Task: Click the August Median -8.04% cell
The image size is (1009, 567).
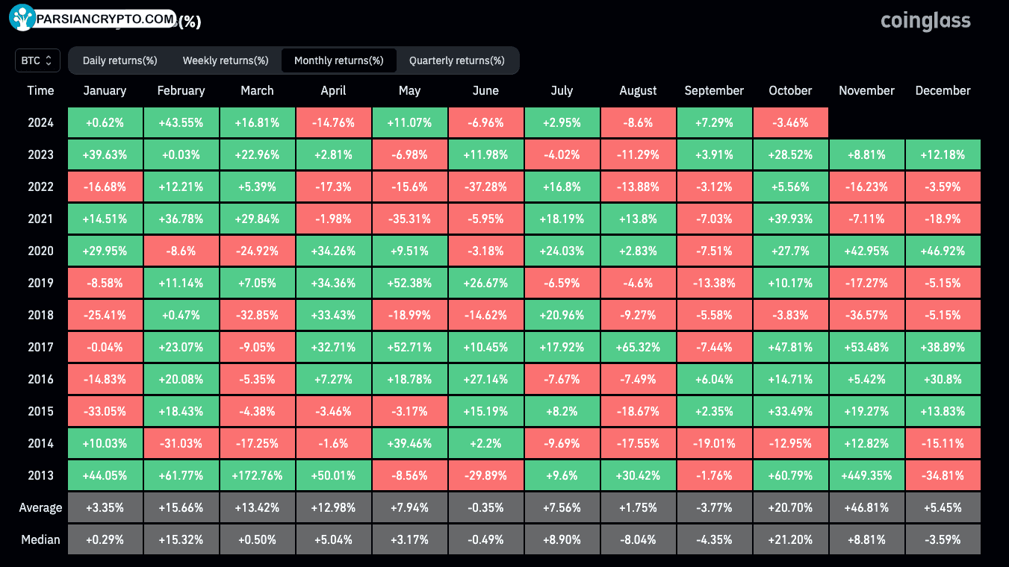Action: tap(638, 539)
